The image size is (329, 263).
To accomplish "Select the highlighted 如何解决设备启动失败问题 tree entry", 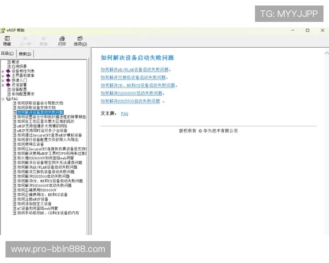I will click(40, 112).
